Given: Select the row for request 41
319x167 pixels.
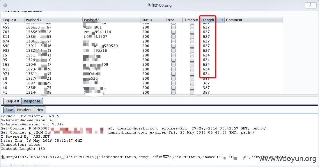Looking at the screenshot, I should [x=142, y=92].
